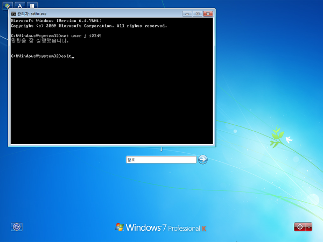The width and height of the screenshot is (323, 242).
Task: Click the sethc.exe window title text
Action: 32,14
